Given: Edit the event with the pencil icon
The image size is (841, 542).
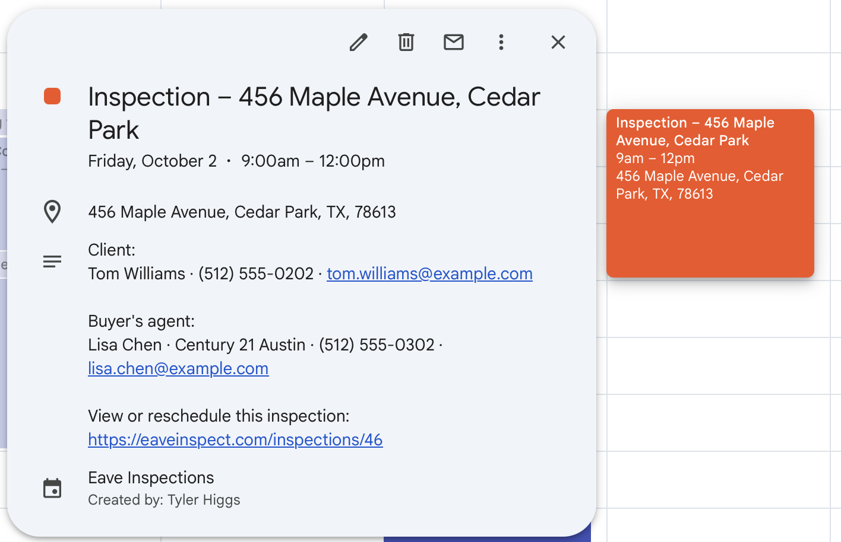Looking at the screenshot, I should (359, 42).
